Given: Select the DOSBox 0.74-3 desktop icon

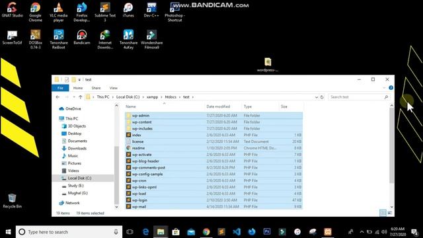Looking at the screenshot, I should tap(35, 40).
